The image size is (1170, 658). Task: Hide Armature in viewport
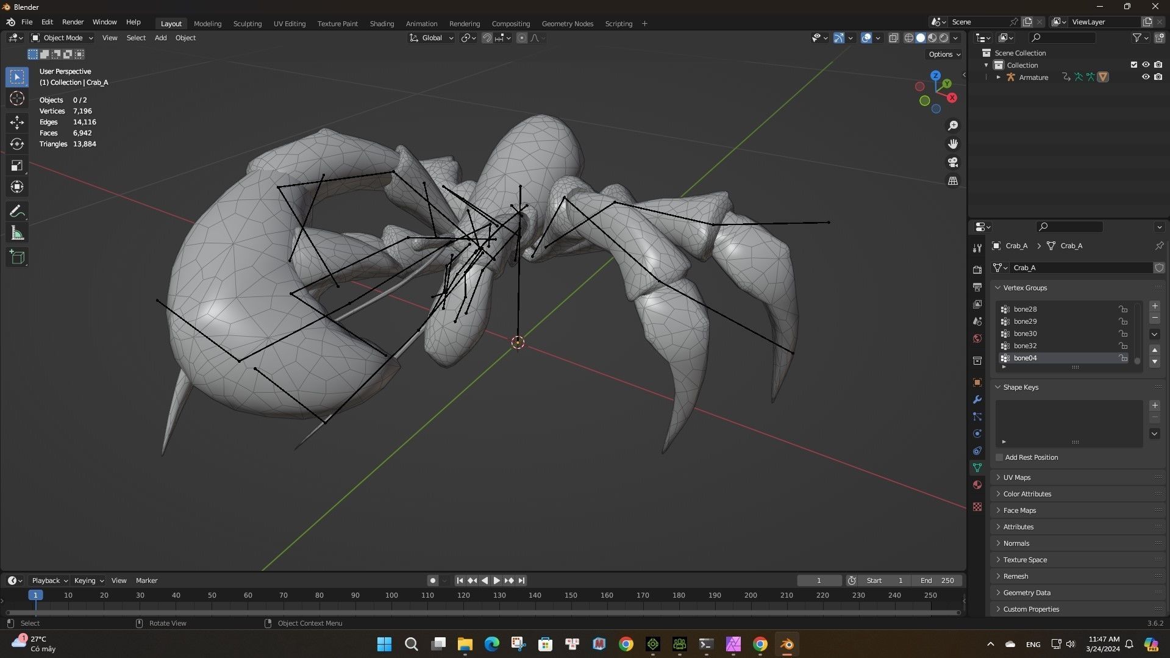(x=1146, y=77)
